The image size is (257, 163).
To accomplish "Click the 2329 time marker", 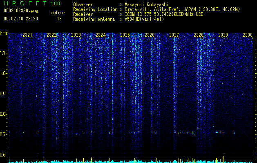I will point(223,35).
